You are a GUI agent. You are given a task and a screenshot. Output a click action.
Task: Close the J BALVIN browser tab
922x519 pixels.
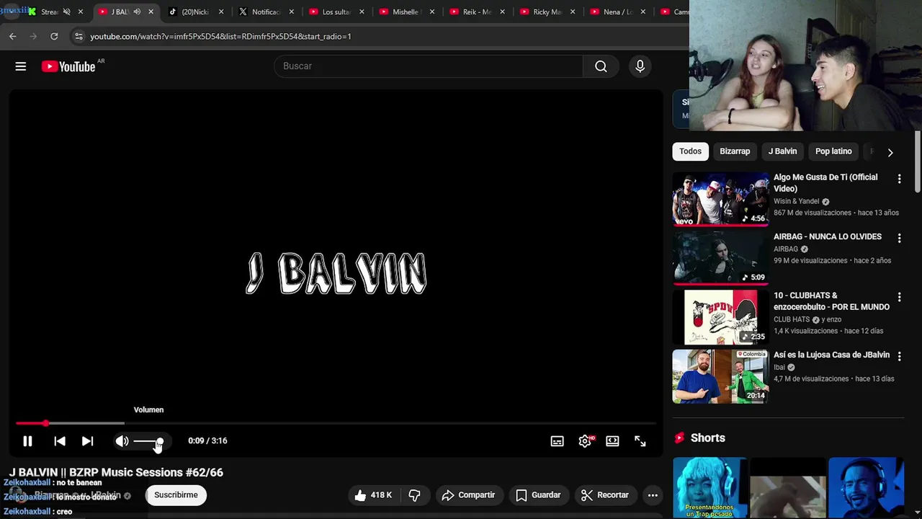(x=151, y=12)
